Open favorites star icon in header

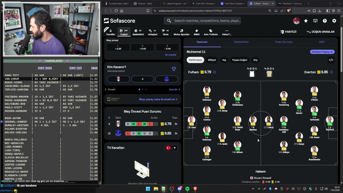(306, 21)
